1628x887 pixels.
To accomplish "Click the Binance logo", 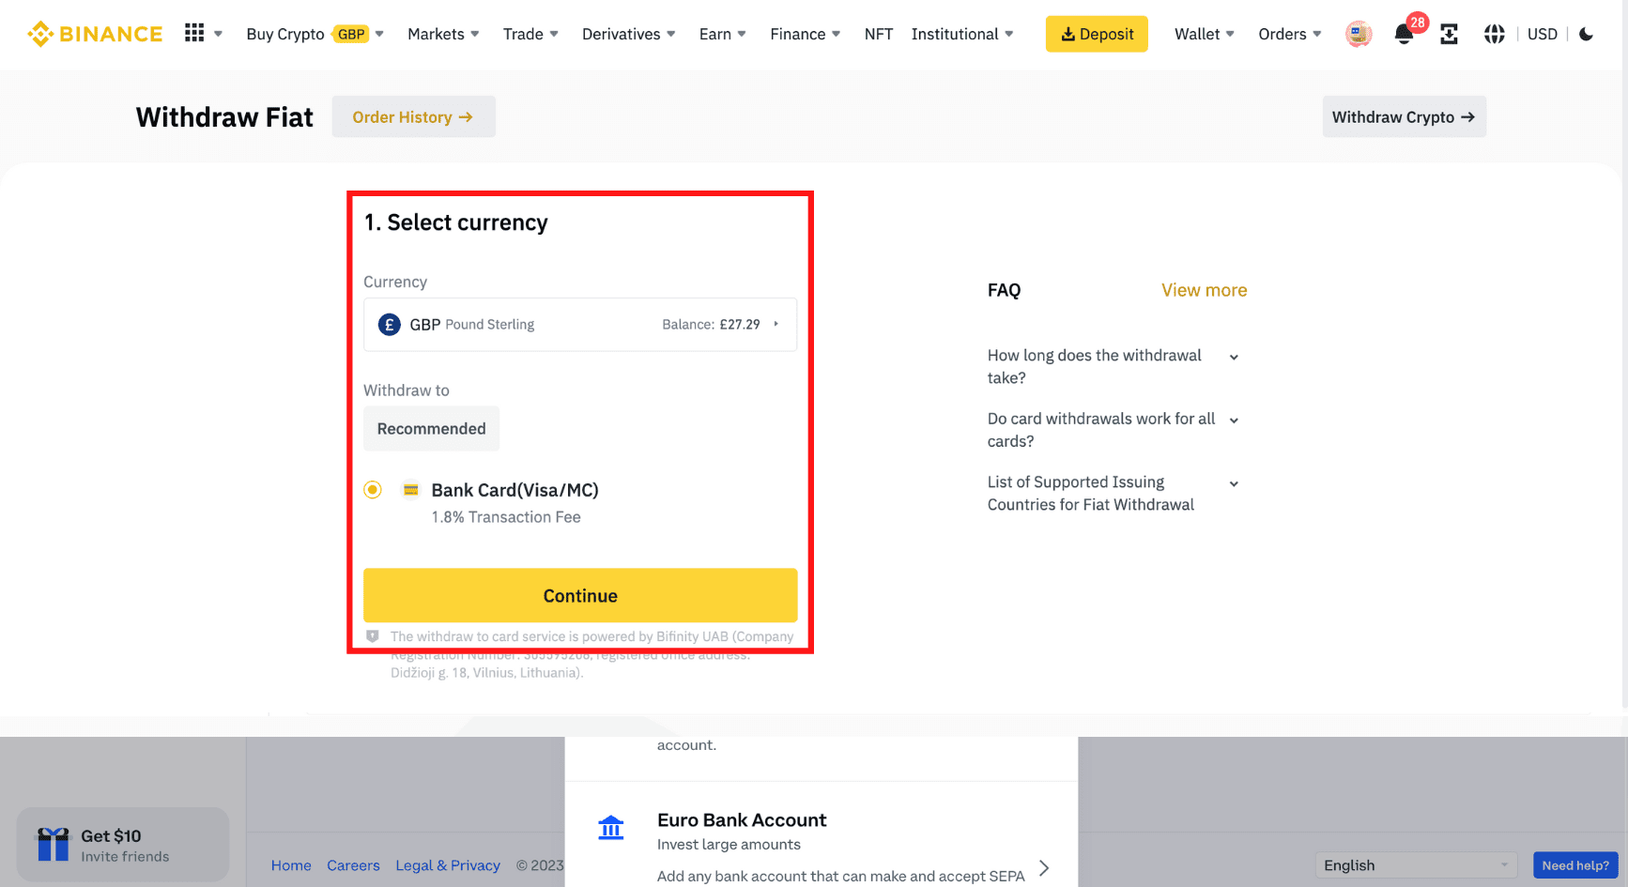I will (x=95, y=34).
